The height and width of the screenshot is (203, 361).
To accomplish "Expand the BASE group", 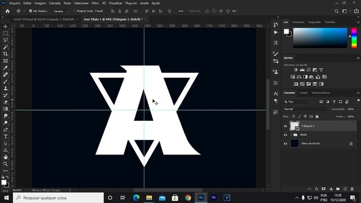I will [x=291, y=135].
